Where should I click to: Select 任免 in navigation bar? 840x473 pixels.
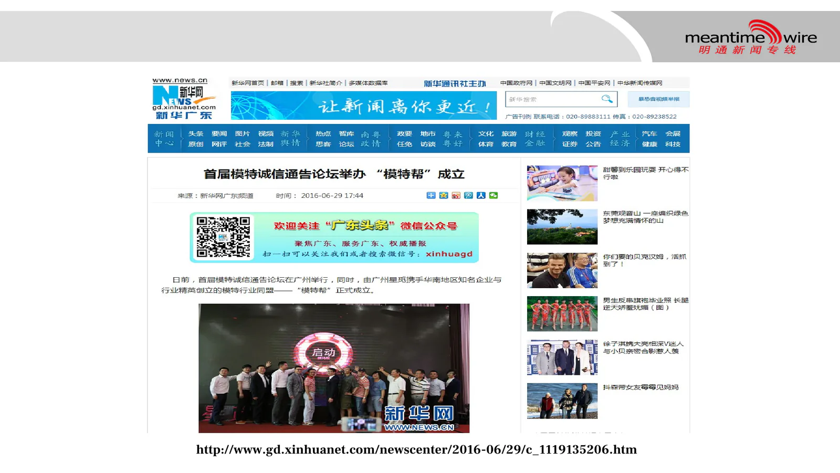click(x=404, y=144)
